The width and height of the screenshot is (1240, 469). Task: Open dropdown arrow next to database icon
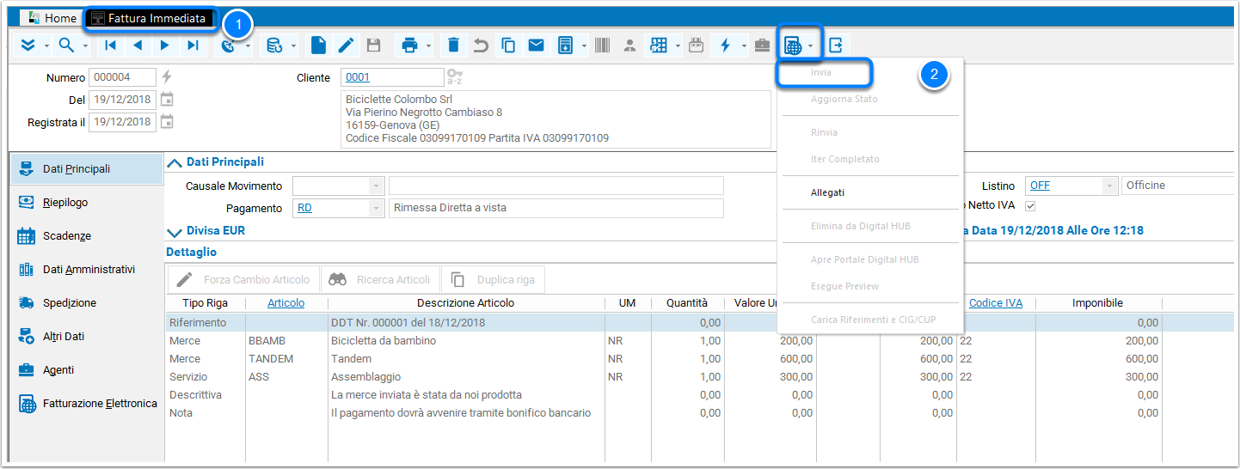tap(293, 46)
